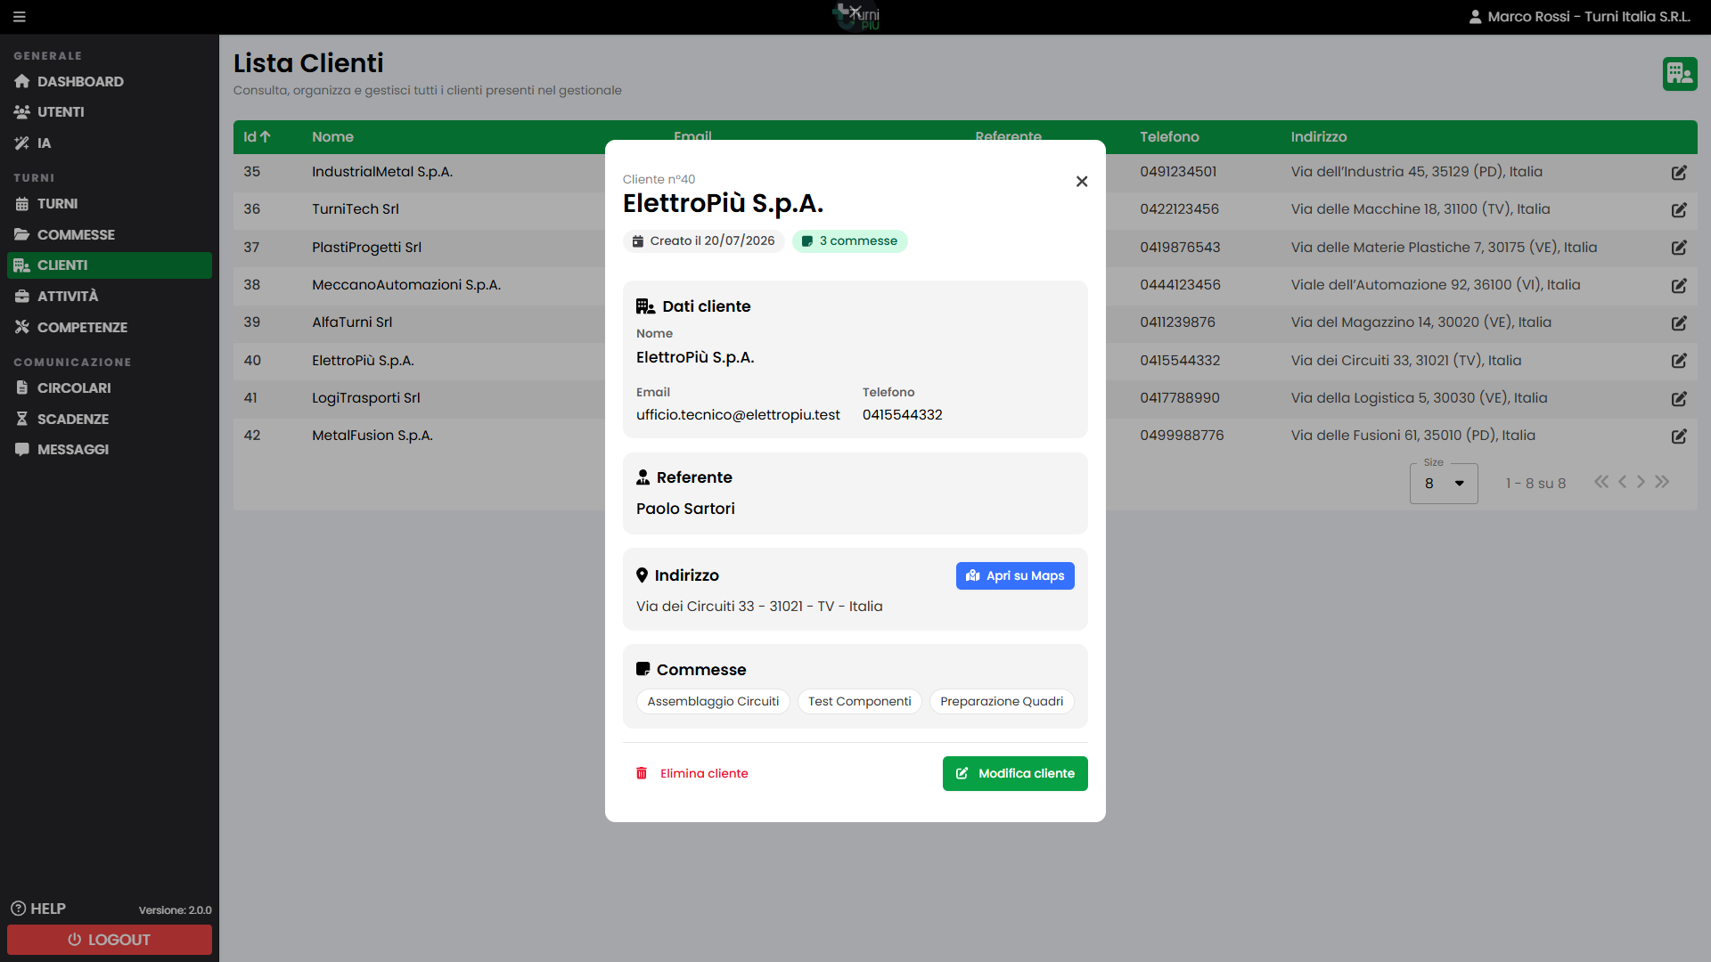The height and width of the screenshot is (962, 1711).
Task: Open Turni in the sidebar
Action: (x=110, y=204)
